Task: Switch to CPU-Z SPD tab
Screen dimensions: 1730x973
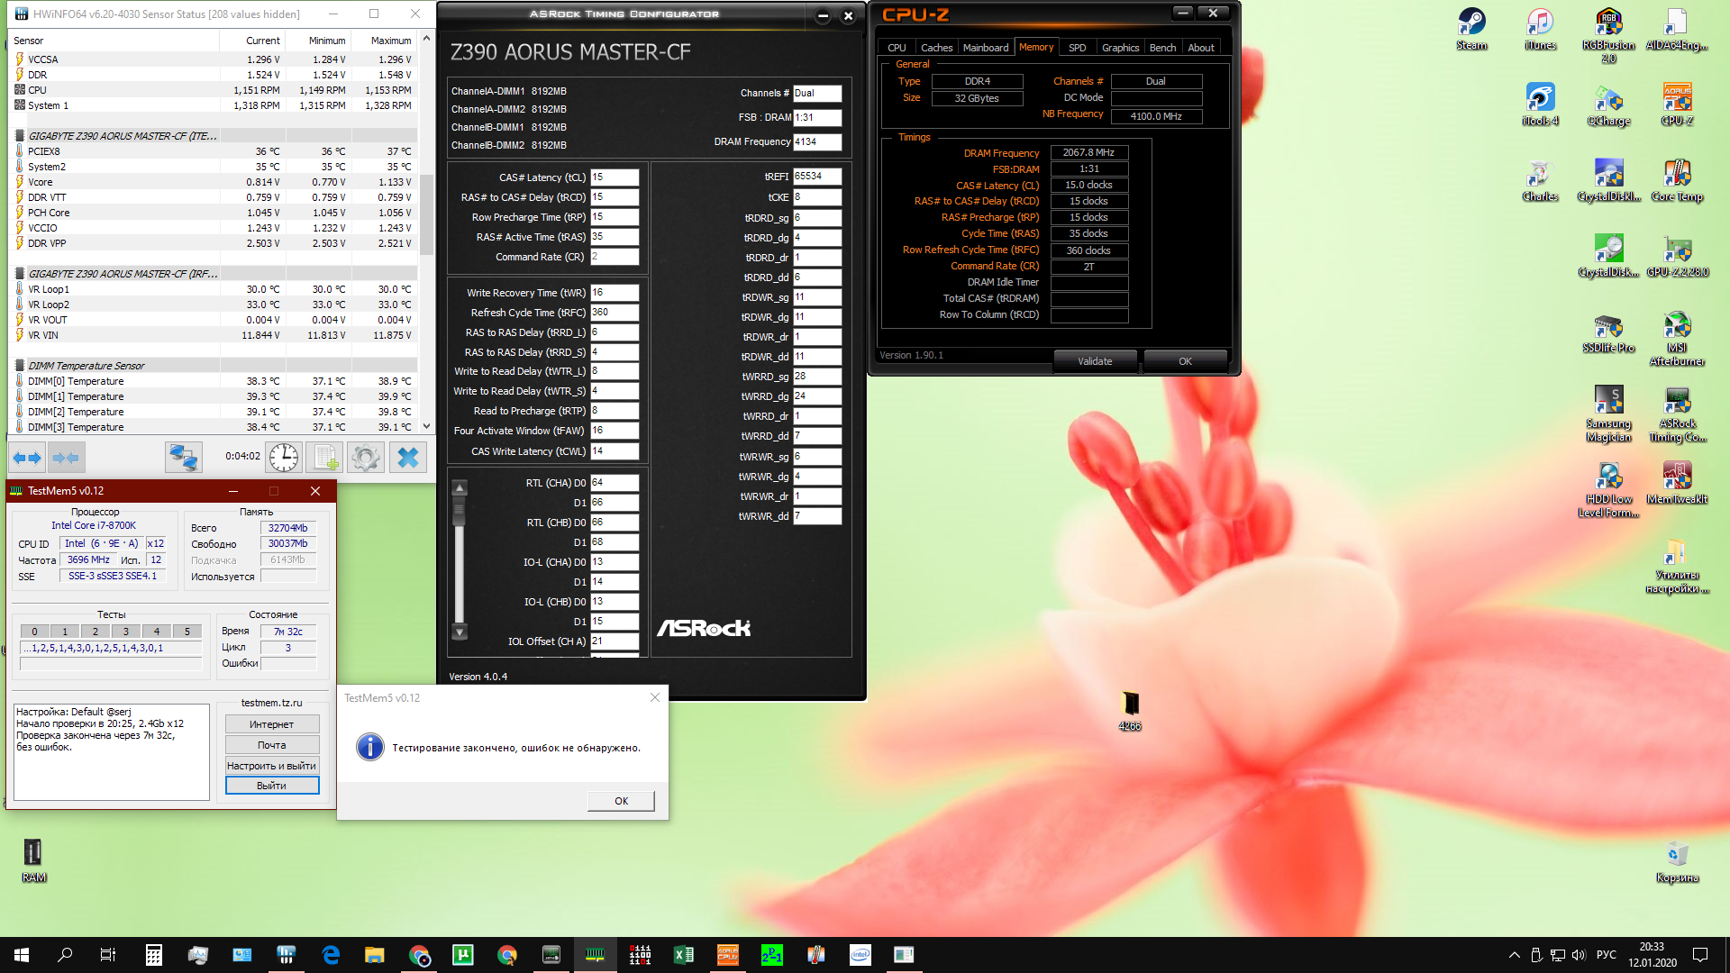Action: [1077, 48]
